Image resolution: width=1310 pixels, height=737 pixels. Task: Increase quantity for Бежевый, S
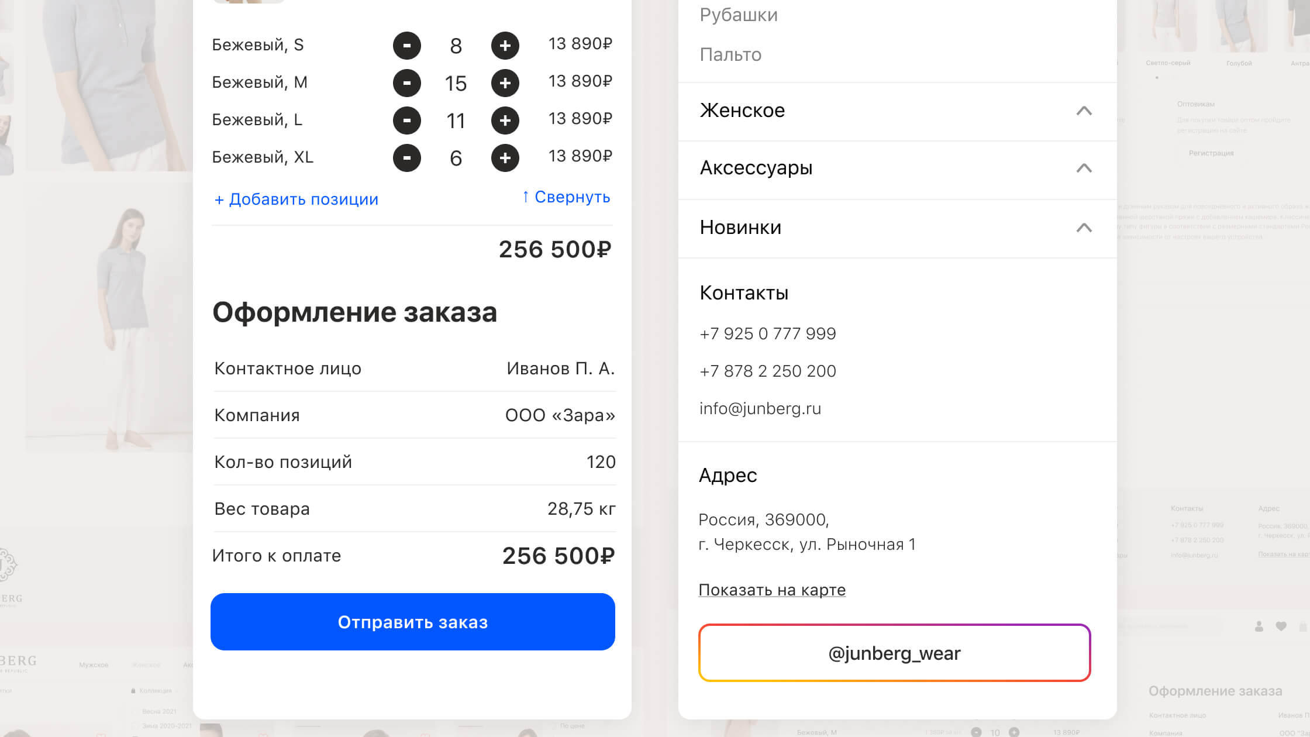[505, 46]
